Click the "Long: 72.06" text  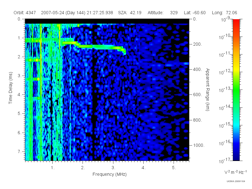pos(225,13)
